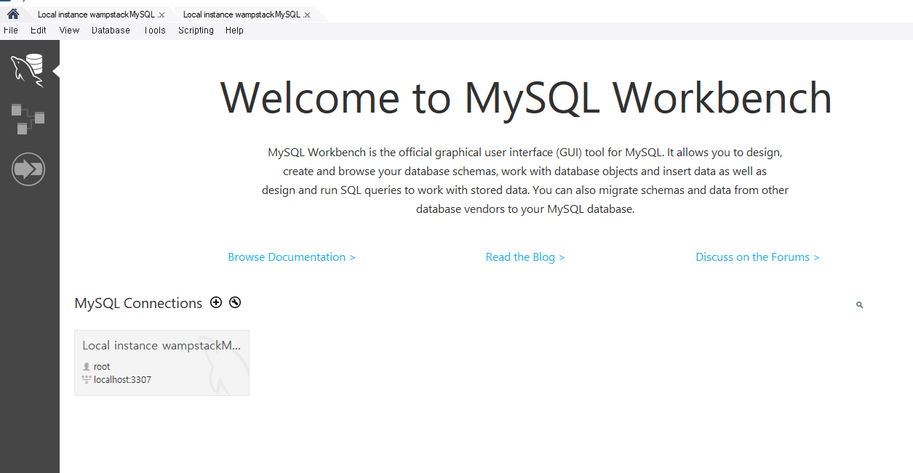Open the Local instance wampstackM connection tile

click(162, 363)
